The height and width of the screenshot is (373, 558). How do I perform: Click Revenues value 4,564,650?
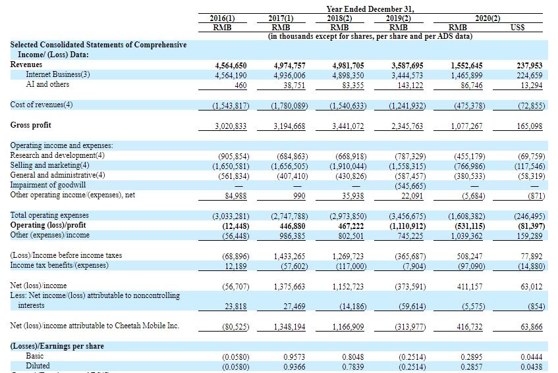pyautogui.click(x=231, y=66)
